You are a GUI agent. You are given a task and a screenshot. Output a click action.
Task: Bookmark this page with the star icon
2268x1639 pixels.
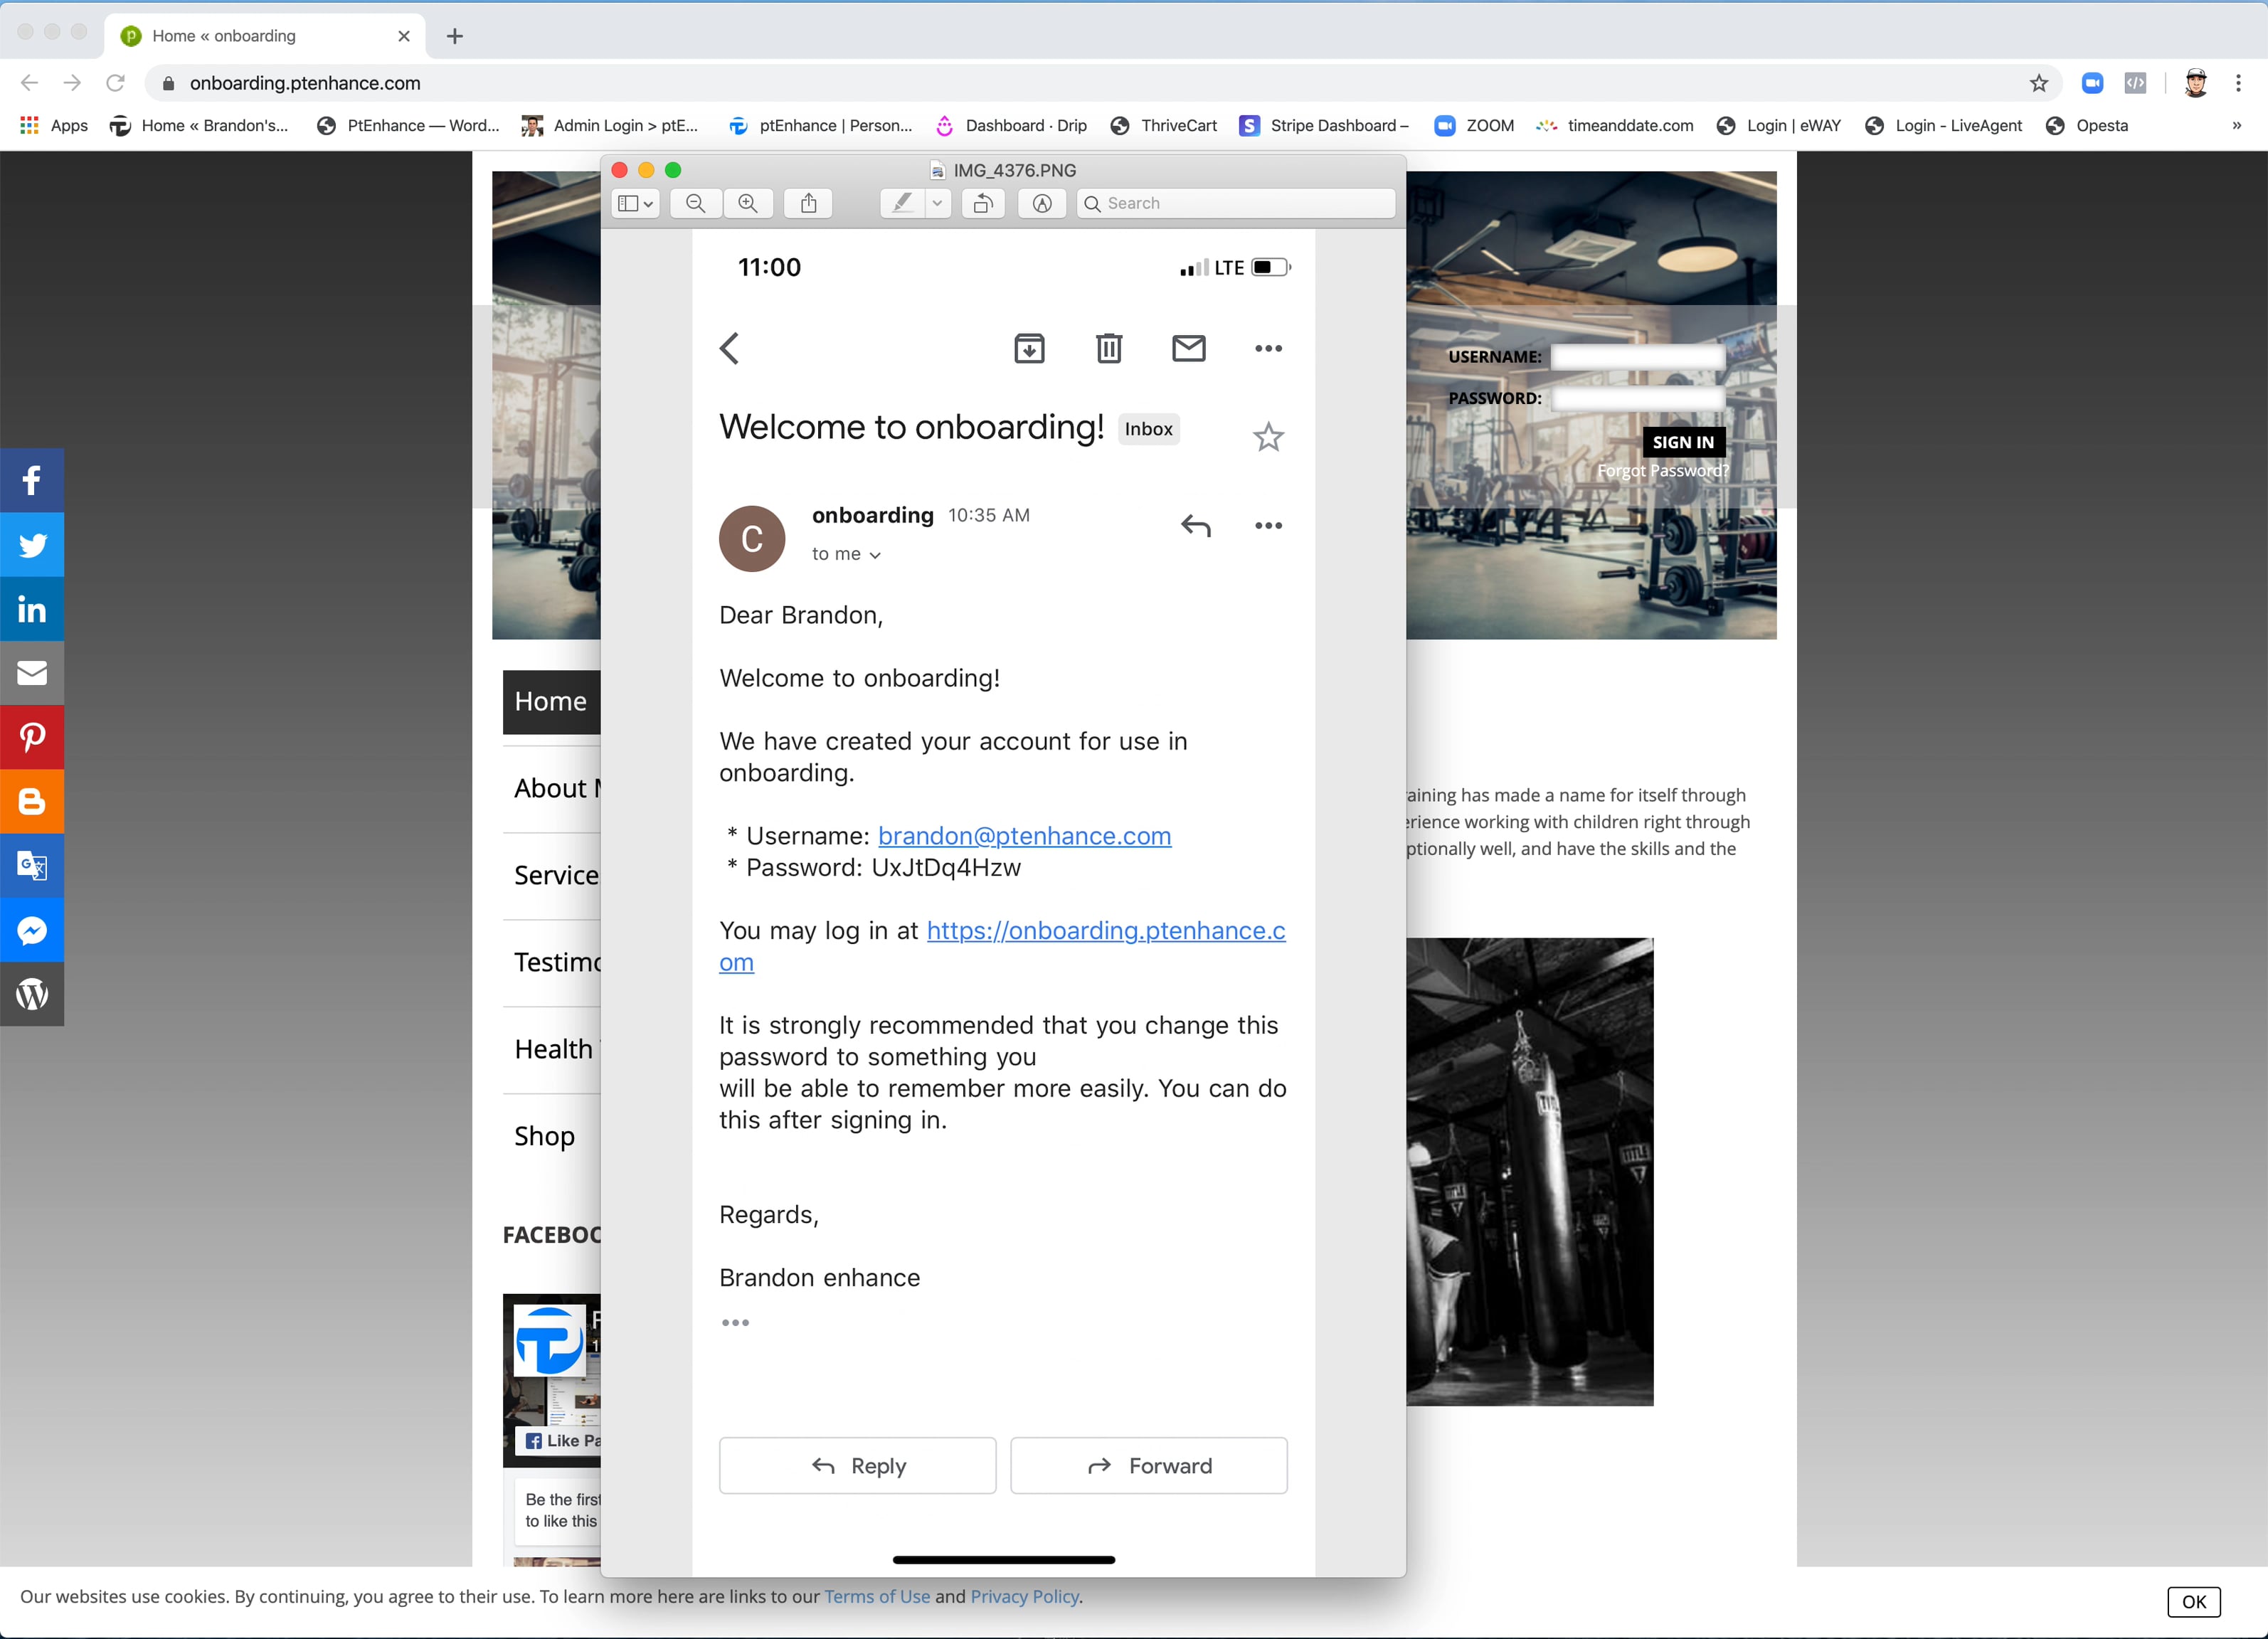pos(2039,83)
